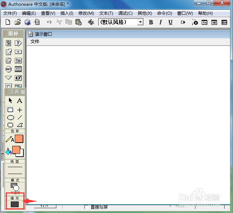Open the 命令(O) menu
233x213 pixels.
(164, 13)
